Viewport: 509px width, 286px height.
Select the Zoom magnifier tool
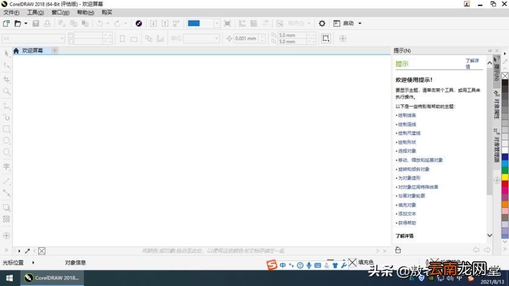pos(7,91)
